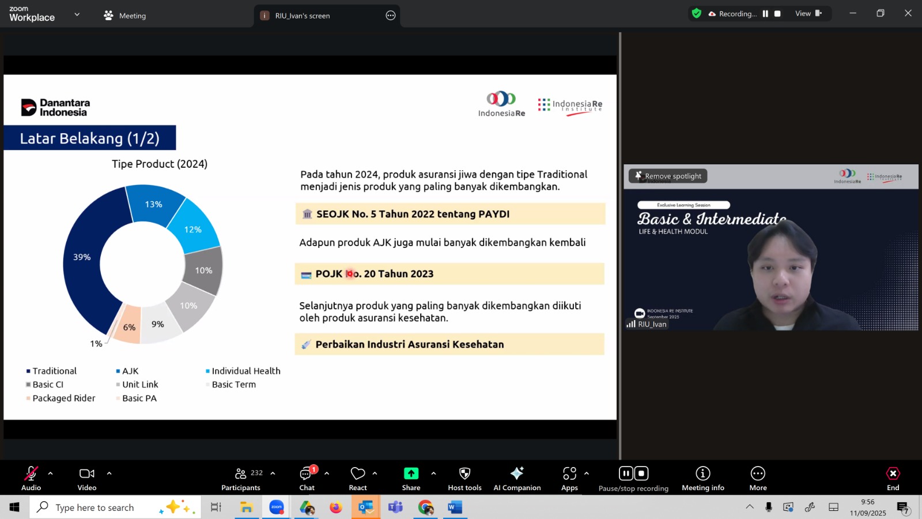The height and width of the screenshot is (519, 922).
Task: Open the View layout menu
Action: 808,14
